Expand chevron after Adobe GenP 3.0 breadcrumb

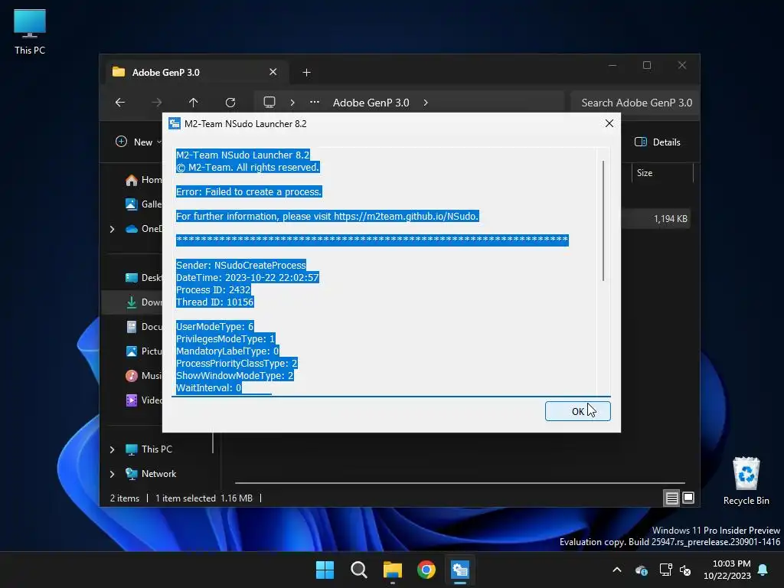click(426, 103)
